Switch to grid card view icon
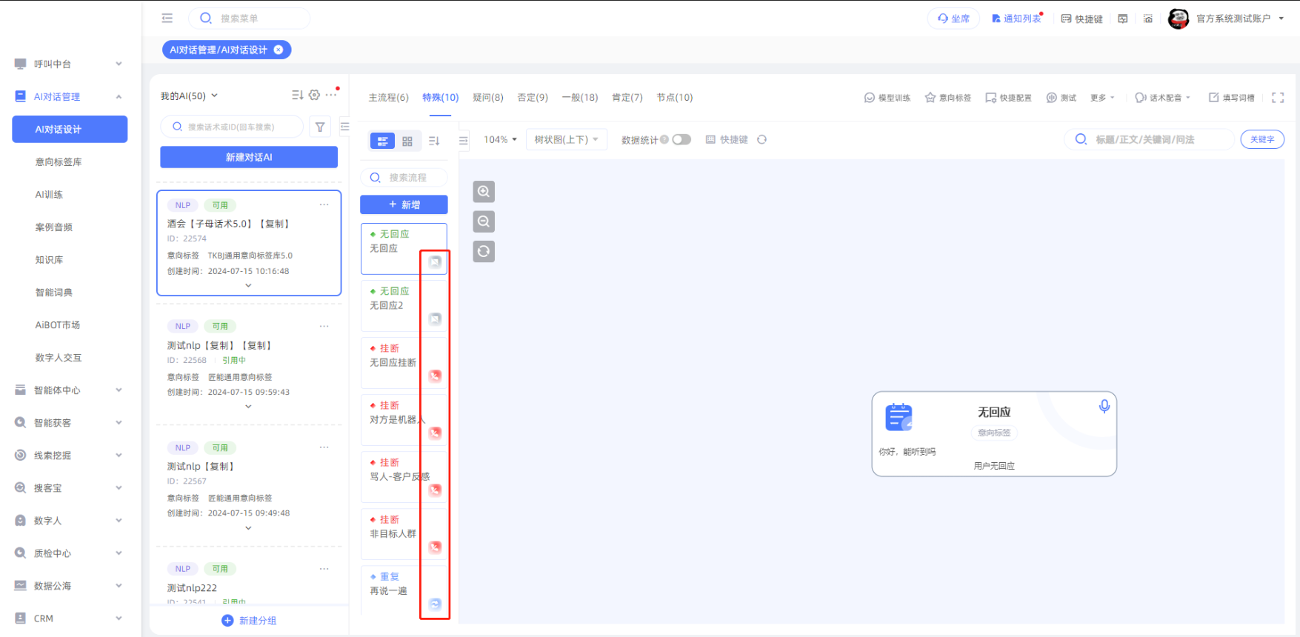 407,141
